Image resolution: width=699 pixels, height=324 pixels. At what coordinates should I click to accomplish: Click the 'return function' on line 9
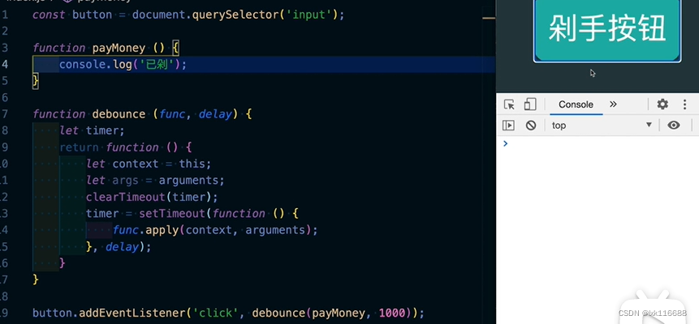point(110,147)
